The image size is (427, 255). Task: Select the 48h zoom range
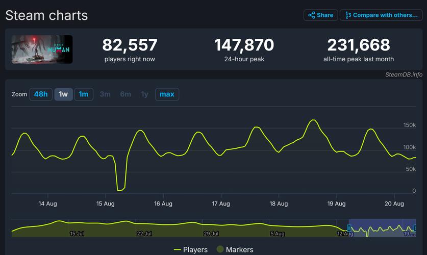click(x=41, y=94)
